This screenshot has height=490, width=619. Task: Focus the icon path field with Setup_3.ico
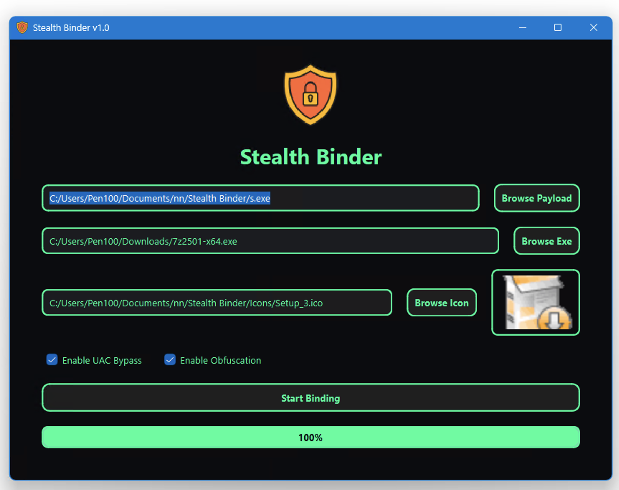(217, 303)
